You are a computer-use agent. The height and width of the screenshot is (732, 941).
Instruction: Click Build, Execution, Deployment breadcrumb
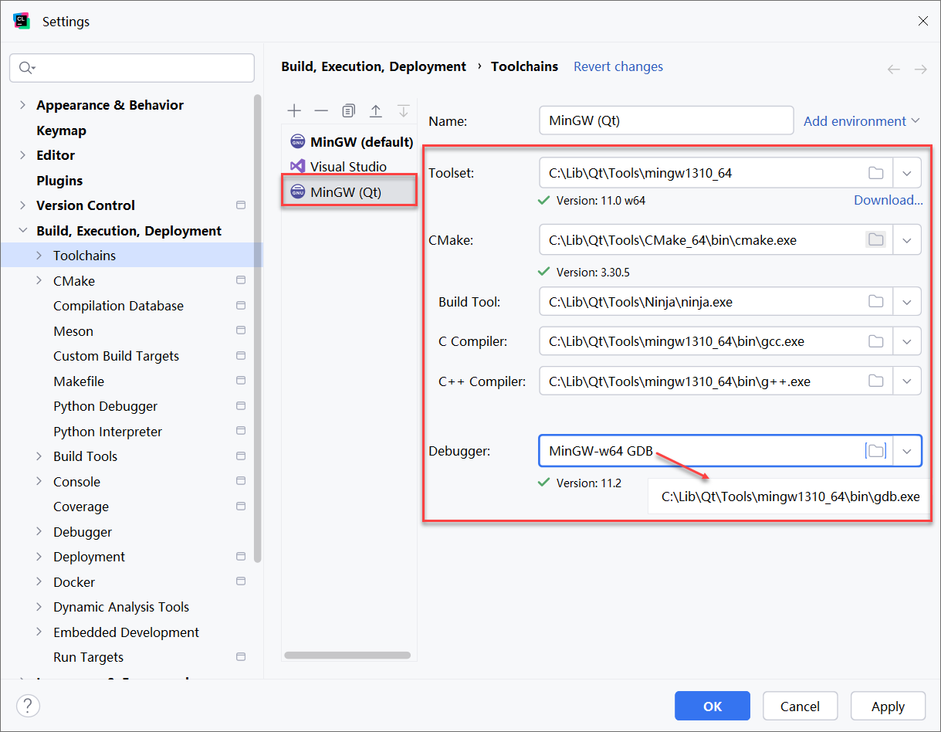point(374,66)
